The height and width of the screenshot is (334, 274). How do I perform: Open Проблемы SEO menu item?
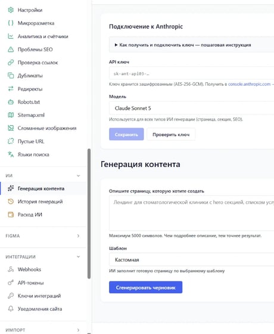[x=43, y=50]
